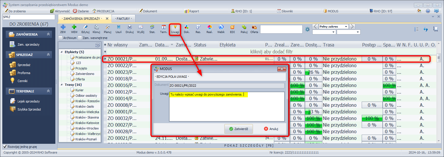Cancel the dialog with Anuluj

[271, 129]
